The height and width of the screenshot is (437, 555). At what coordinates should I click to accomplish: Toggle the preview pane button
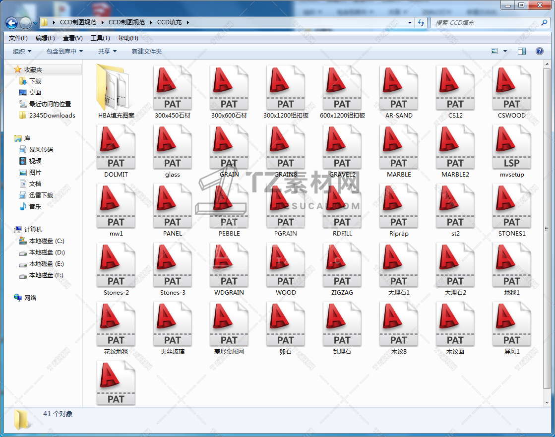point(522,51)
